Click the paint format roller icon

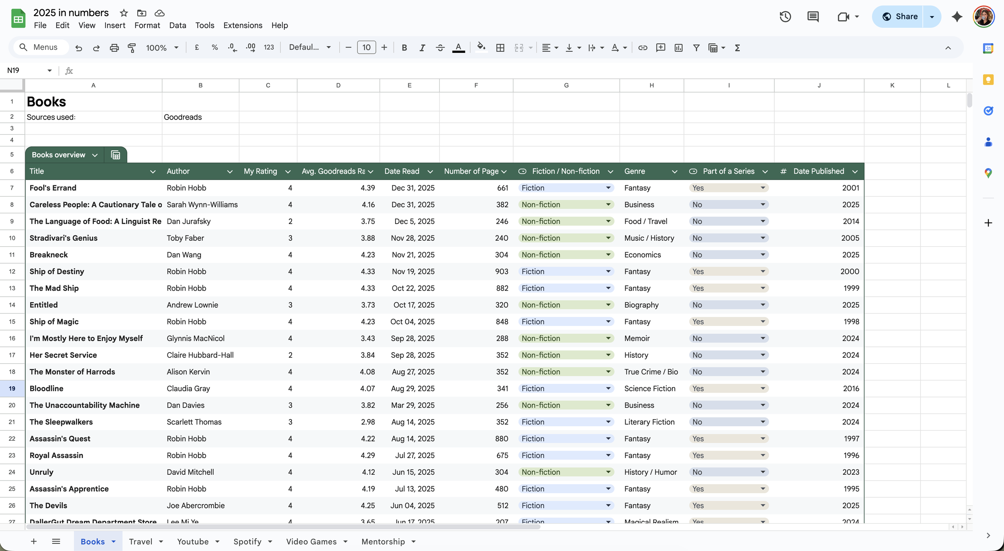coord(132,48)
